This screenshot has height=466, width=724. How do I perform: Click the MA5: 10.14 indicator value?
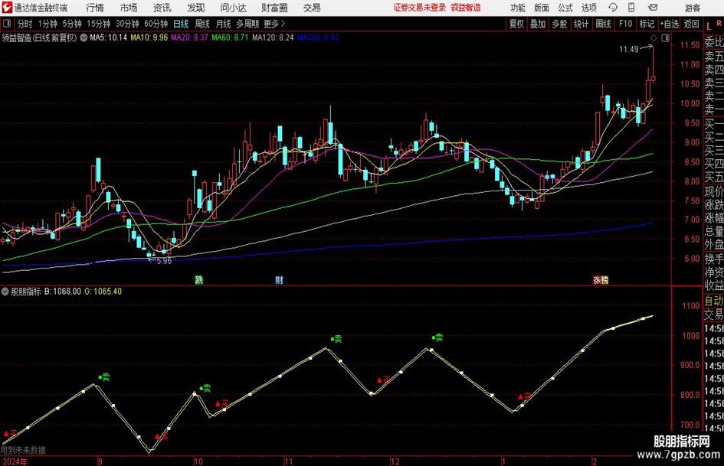[109, 37]
